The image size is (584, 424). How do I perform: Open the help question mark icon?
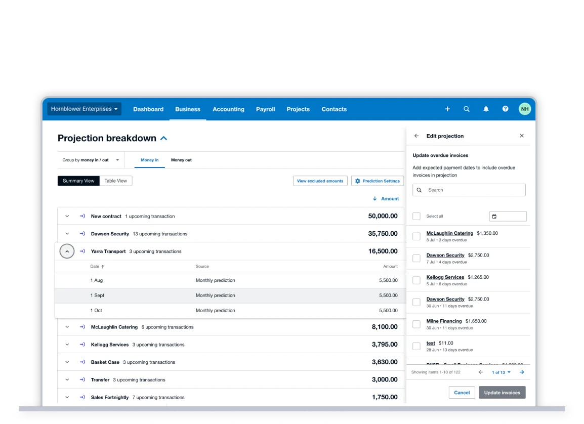pyautogui.click(x=505, y=109)
